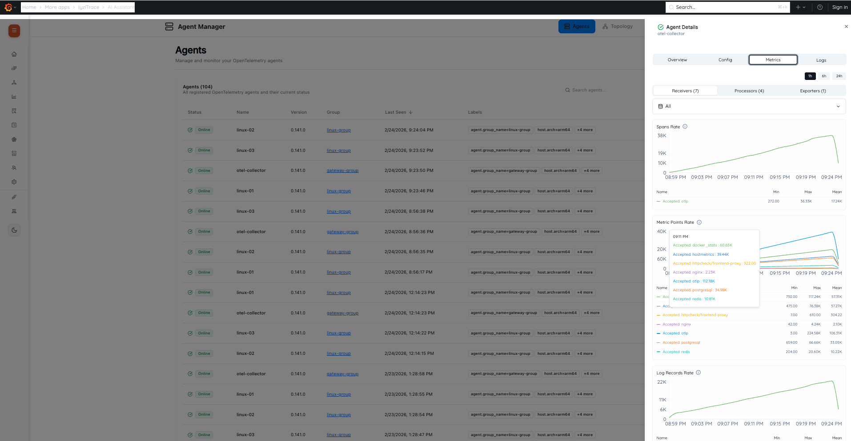Toggle the Accepted: redis series in the legend
The height and width of the screenshot is (441, 851).
[676, 351]
